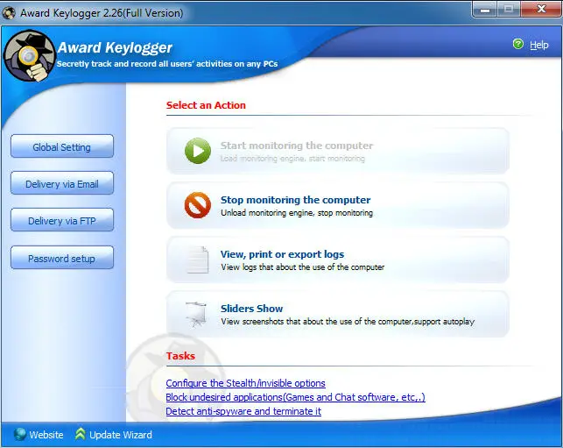Click the 'Load monitoring engine, start monitoring' text
Screen dimensions: 563x448
click(x=292, y=159)
